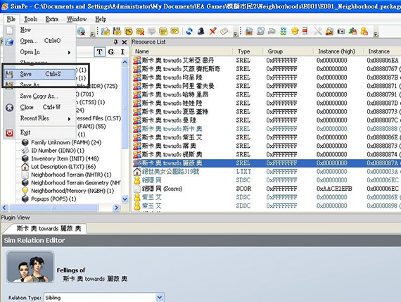This screenshot has height=302, width=401.
Task: Click the red and white document toolbar icon
Action: [x=305, y=31]
